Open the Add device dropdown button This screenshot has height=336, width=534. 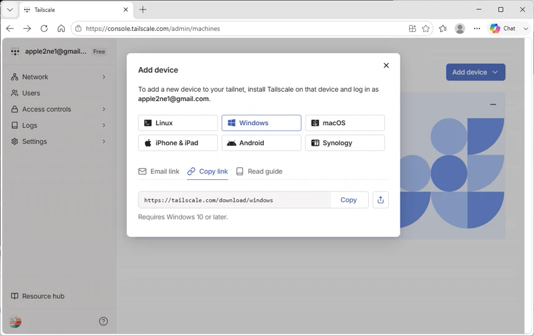[476, 72]
